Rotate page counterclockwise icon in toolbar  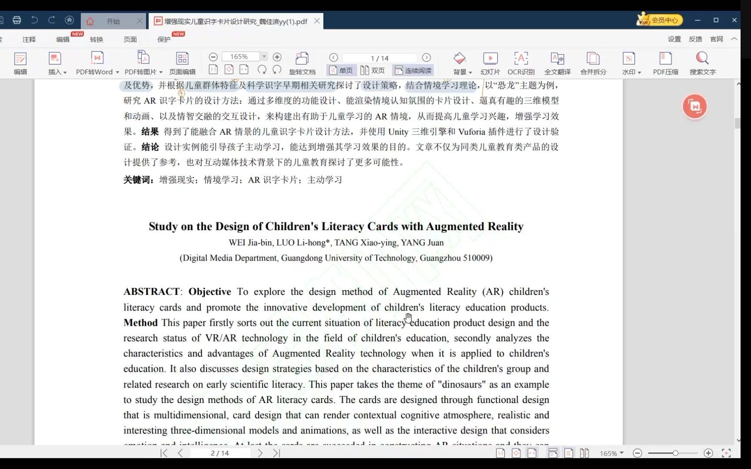click(277, 69)
